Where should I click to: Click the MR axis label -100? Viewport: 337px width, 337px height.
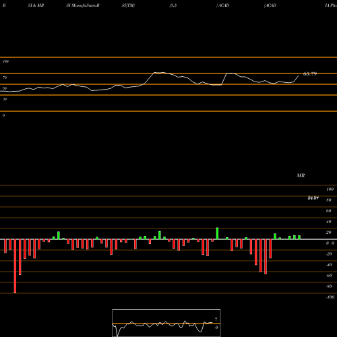[x=330, y=297]
